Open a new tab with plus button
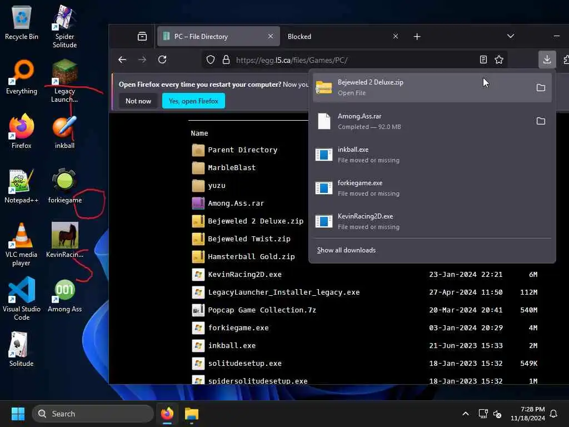This screenshot has height=427, width=569. coord(417,36)
